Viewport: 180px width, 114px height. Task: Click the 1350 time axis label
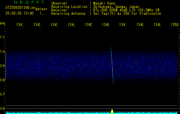175,25
